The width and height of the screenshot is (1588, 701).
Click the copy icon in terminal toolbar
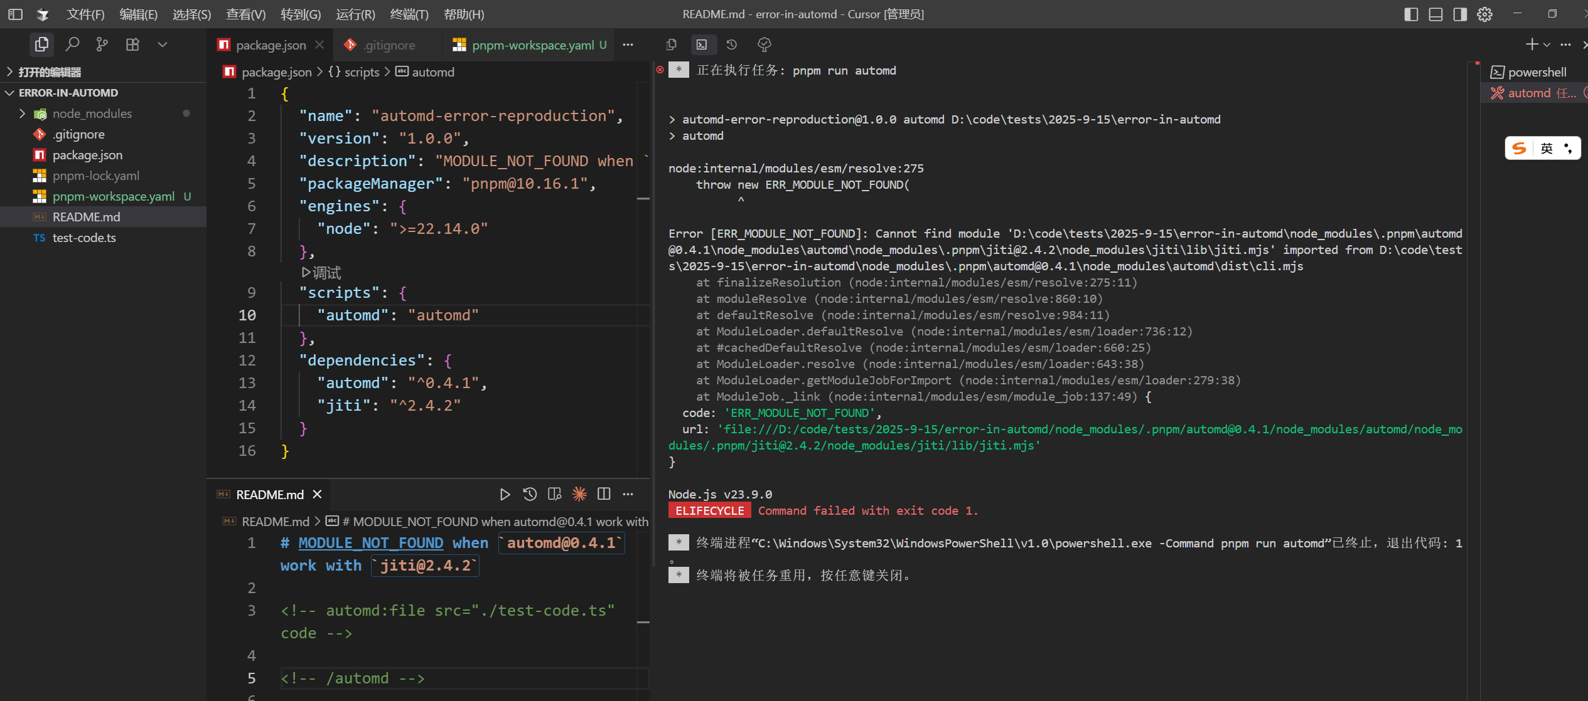tap(671, 45)
